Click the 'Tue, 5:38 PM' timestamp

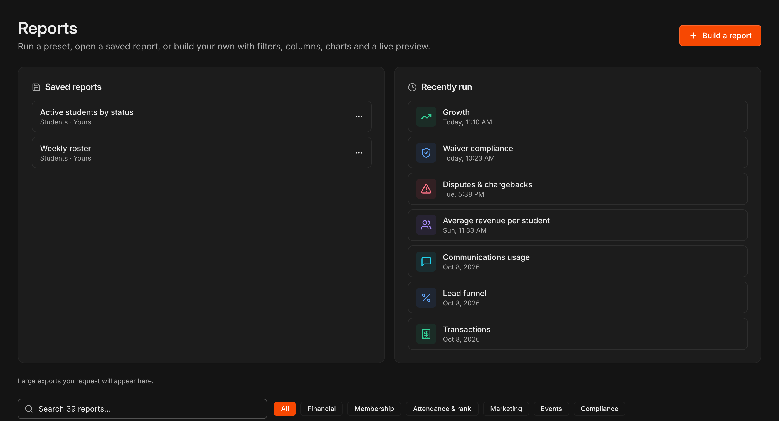point(463,194)
